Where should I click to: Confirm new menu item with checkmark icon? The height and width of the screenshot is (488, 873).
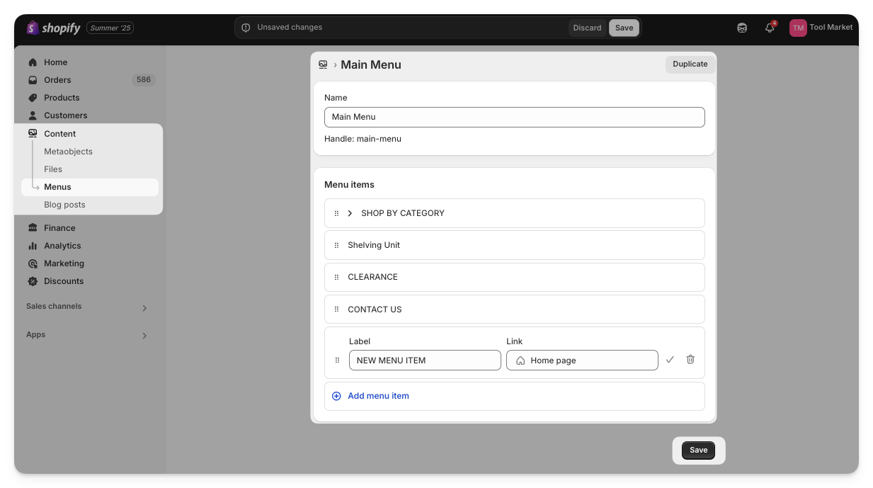(670, 360)
